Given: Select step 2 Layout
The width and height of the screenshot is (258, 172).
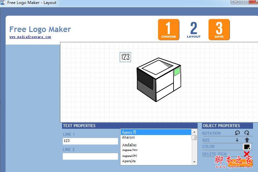Looking at the screenshot, I should [194, 30].
